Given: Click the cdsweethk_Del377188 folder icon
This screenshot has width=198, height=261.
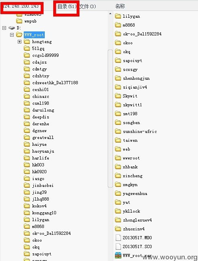Looking at the screenshot, I should pyautogui.click(x=27, y=83).
